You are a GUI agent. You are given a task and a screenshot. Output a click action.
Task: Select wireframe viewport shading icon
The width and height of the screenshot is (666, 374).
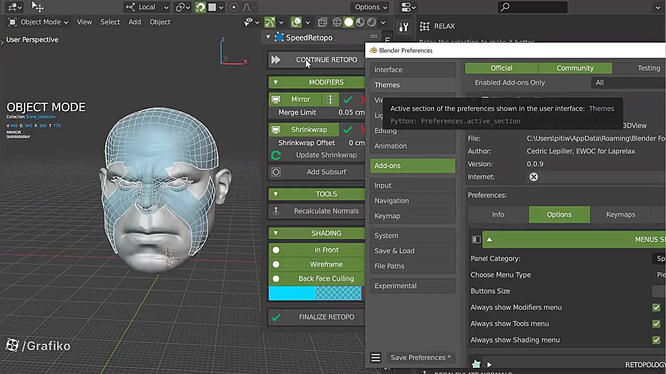[337, 22]
